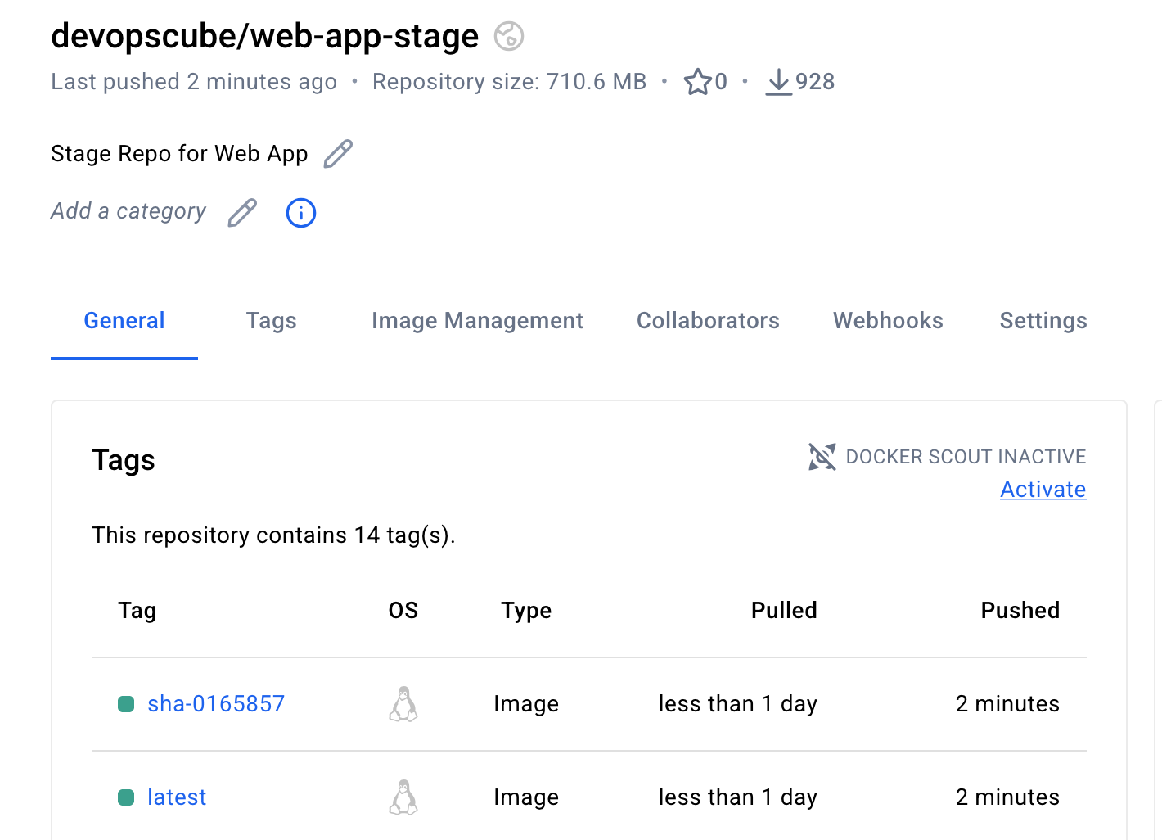The image size is (1162, 840).
Task: Edit the Stage Repo description pencil
Action: 338,154
